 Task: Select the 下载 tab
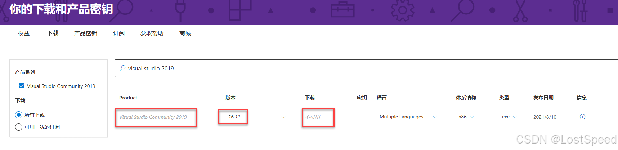point(53,33)
